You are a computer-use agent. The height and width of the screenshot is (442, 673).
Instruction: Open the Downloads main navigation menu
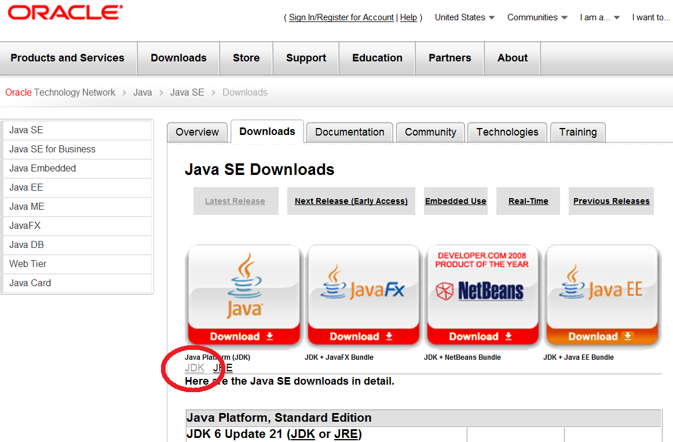178,58
